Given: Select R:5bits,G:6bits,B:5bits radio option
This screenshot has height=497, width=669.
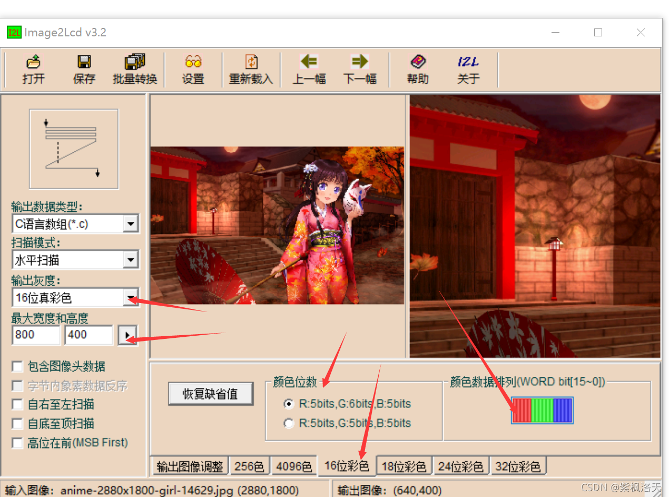Looking at the screenshot, I should click(289, 404).
